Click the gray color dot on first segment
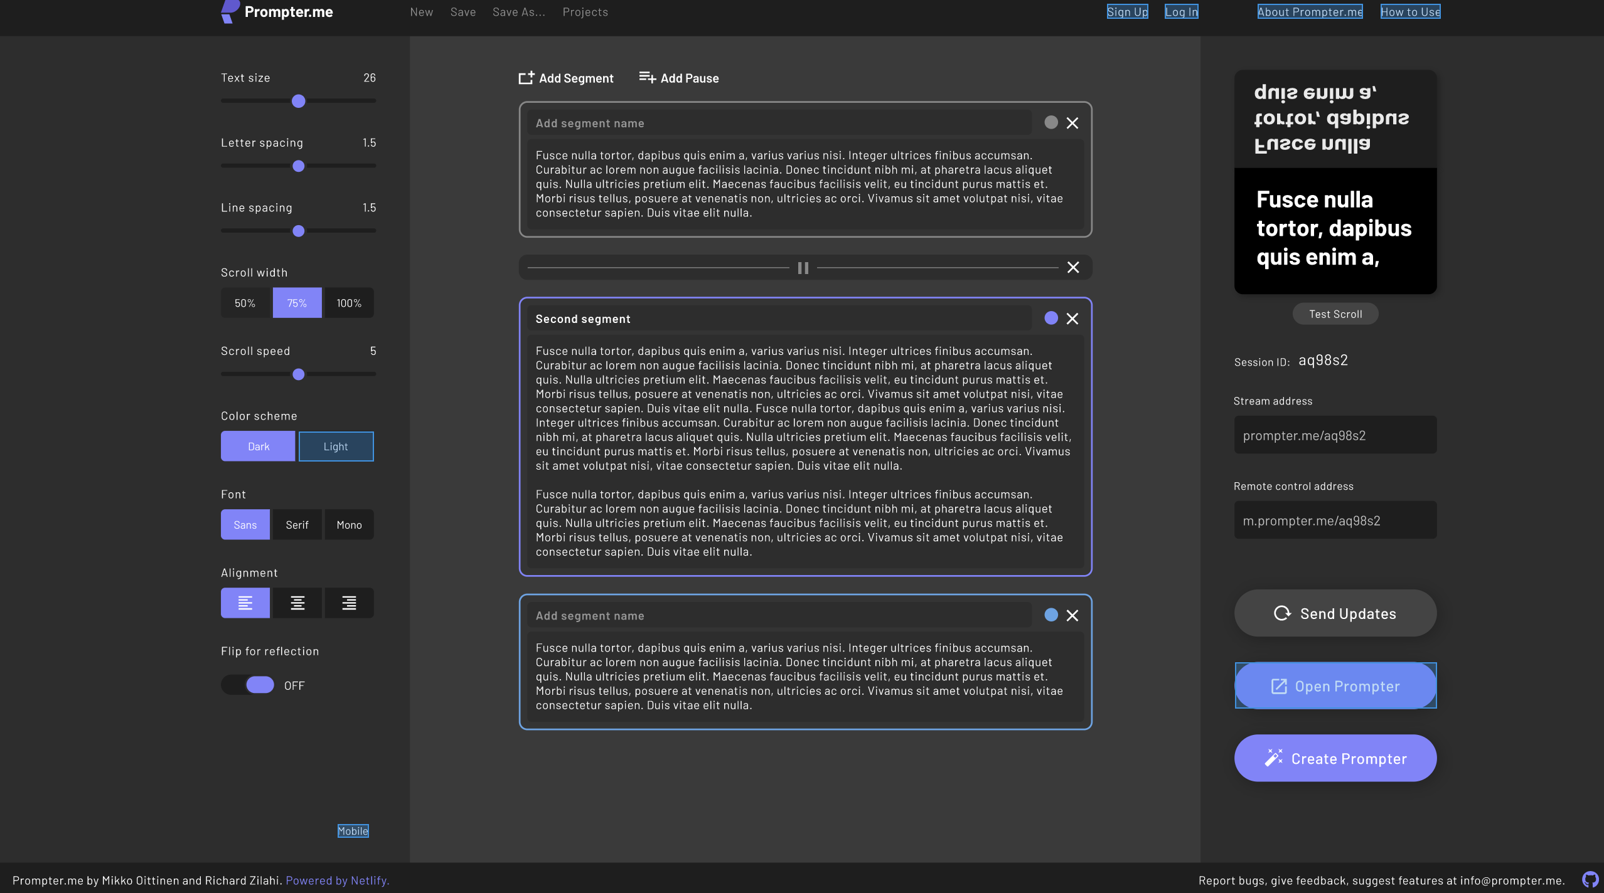This screenshot has width=1604, height=893. tap(1051, 123)
